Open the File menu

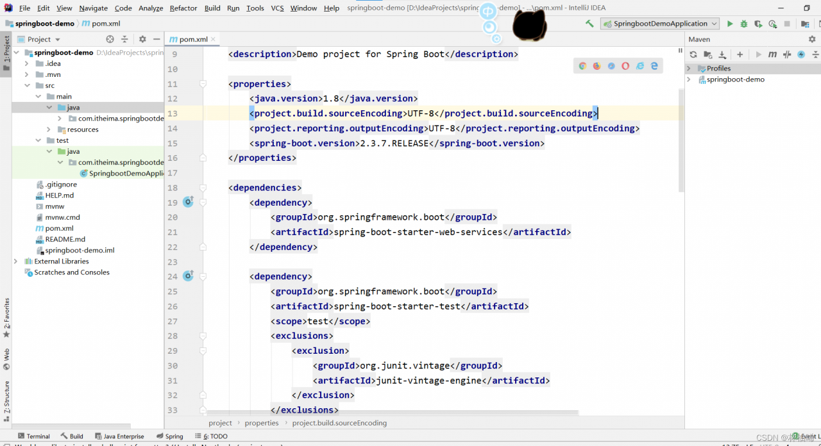pyautogui.click(x=25, y=8)
